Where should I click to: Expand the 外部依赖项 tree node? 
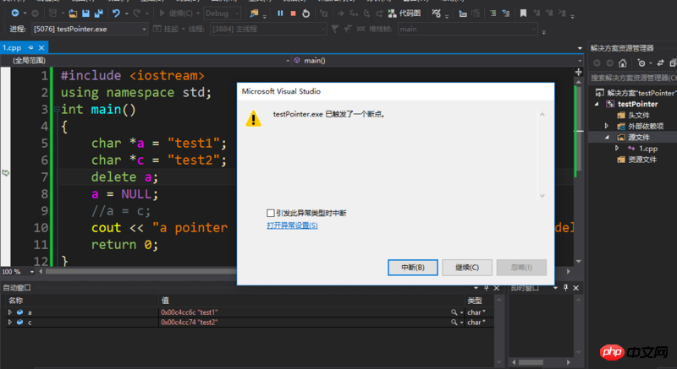point(607,126)
